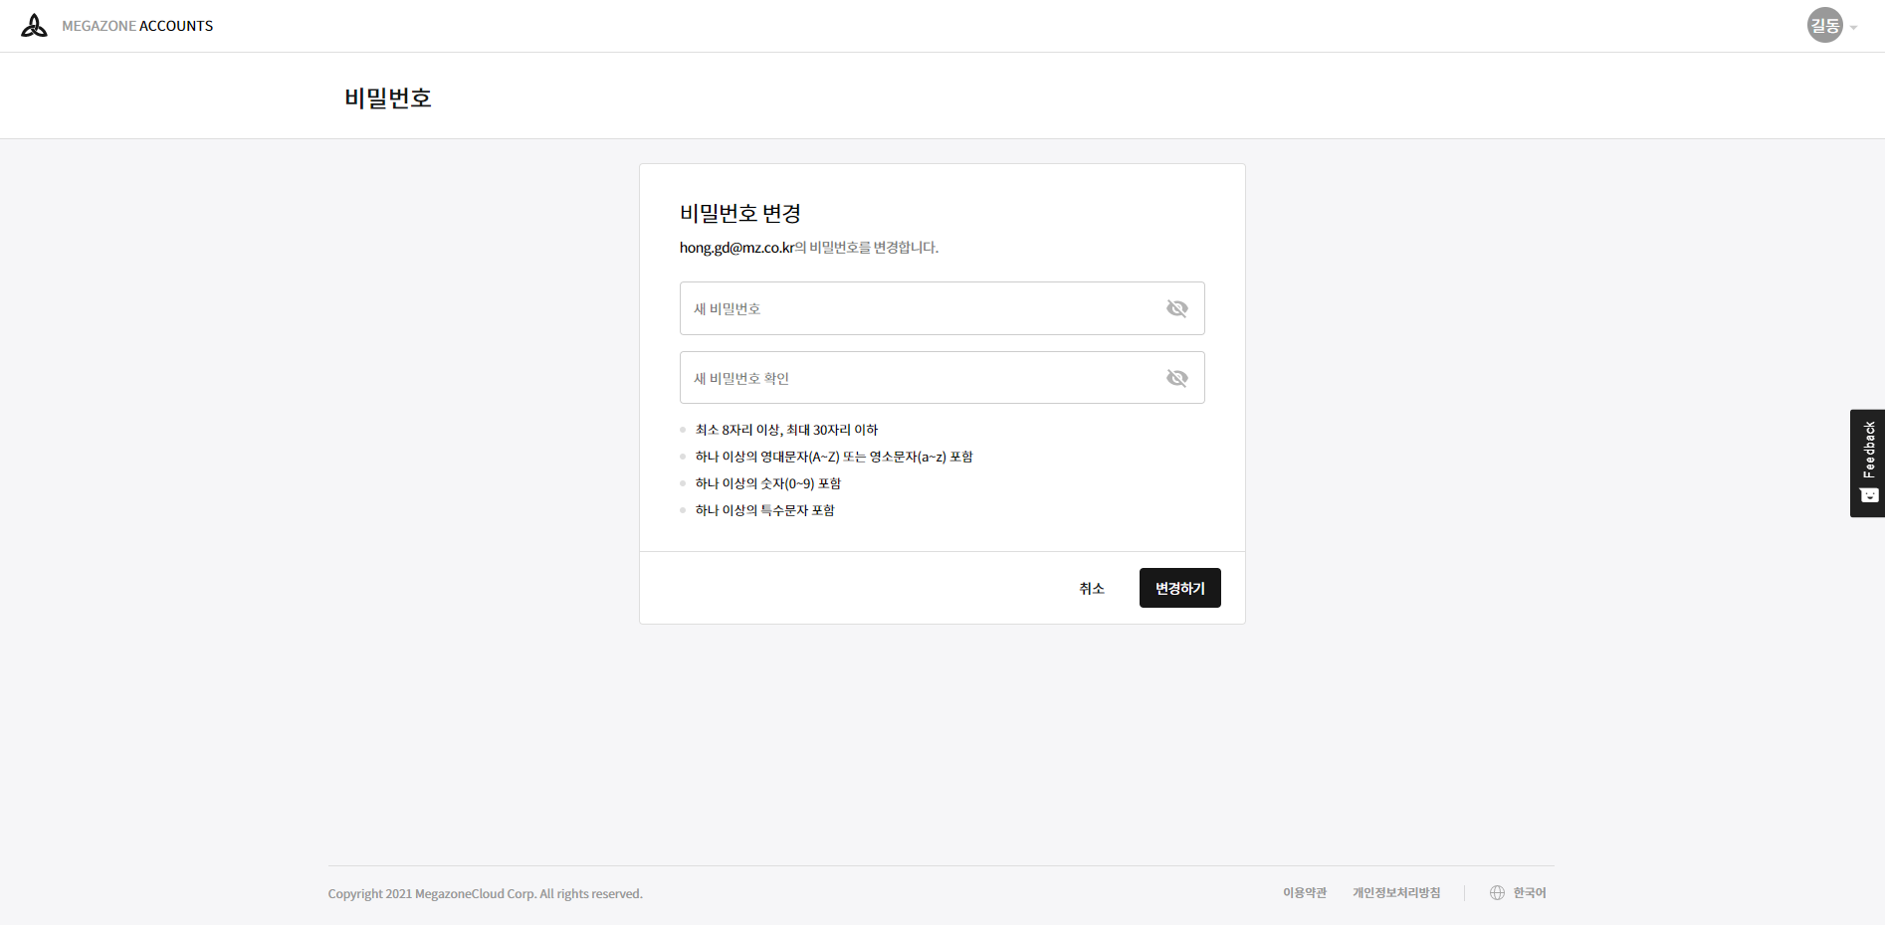This screenshot has height=928, width=1885.
Task: Focus the 새 비밀번호 input field
Action: pos(942,308)
